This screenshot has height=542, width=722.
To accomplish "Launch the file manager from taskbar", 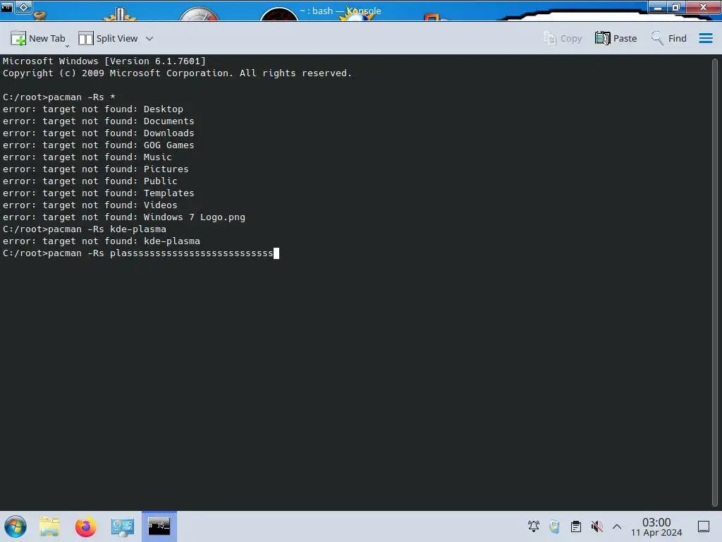I will coord(49,526).
